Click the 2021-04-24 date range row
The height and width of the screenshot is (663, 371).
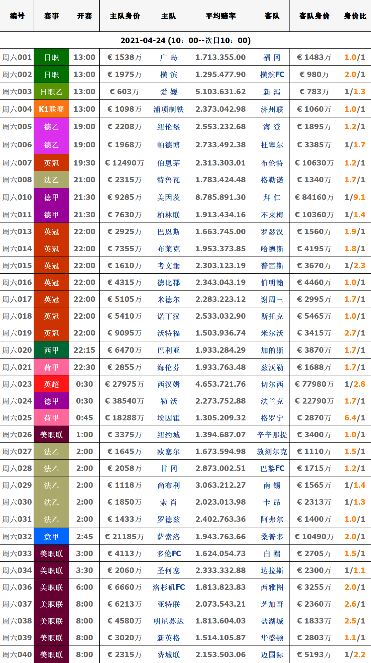[x=185, y=40]
